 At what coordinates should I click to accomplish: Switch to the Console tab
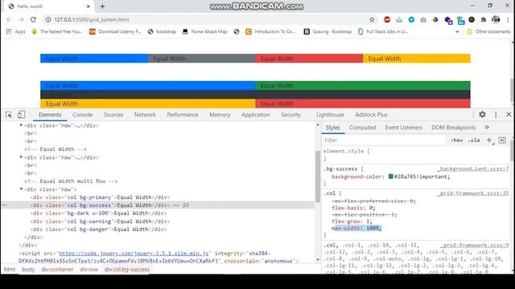pyautogui.click(x=82, y=115)
